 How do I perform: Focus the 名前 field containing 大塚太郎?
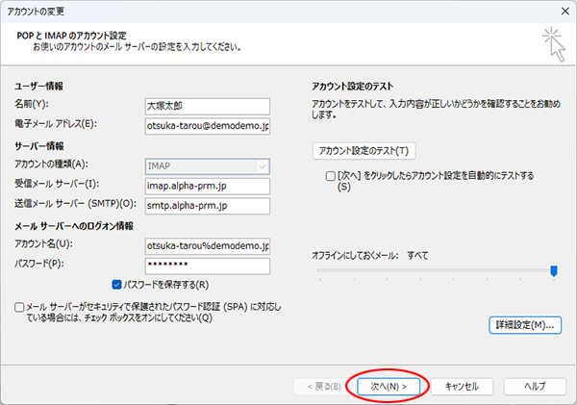coord(206,104)
